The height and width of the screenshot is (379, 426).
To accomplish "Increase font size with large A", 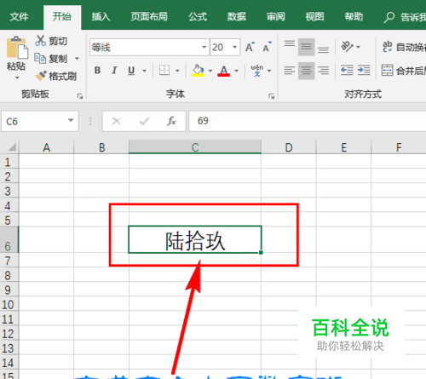I will point(250,47).
